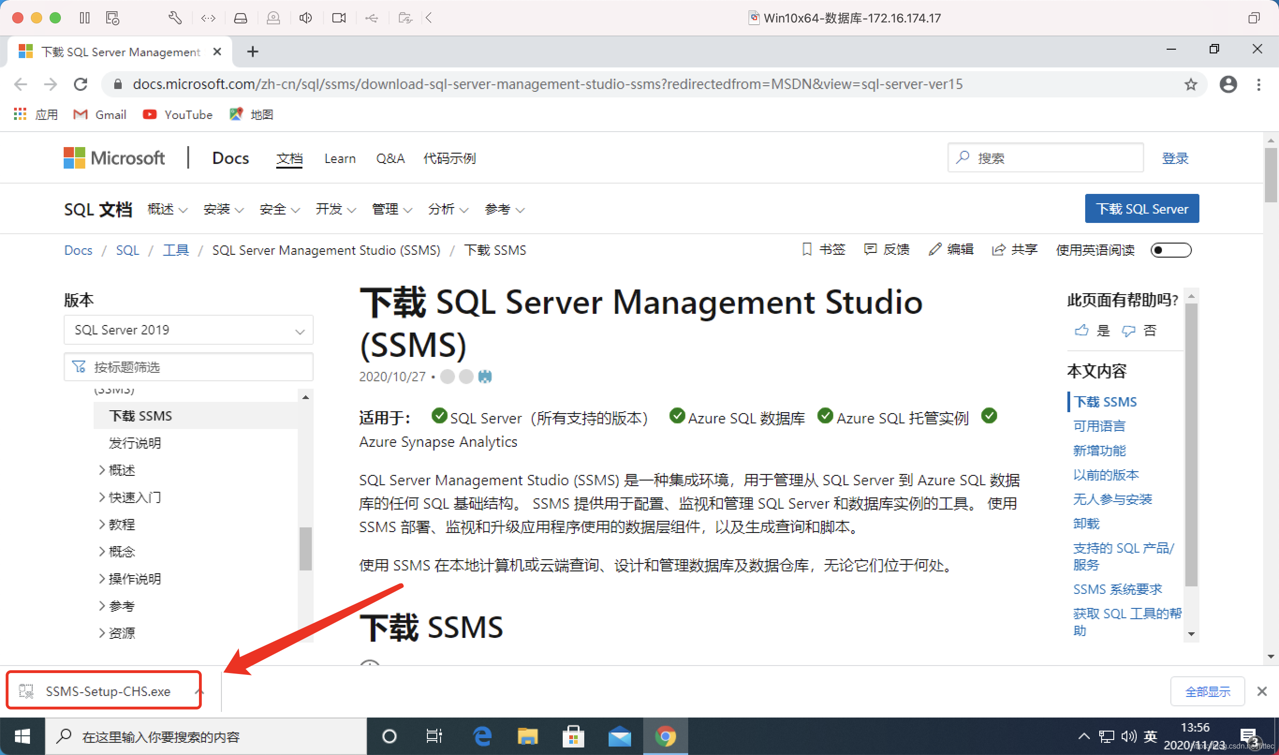Open the Q&A menu item
This screenshot has height=755, width=1279.
pyautogui.click(x=390, y=158)
